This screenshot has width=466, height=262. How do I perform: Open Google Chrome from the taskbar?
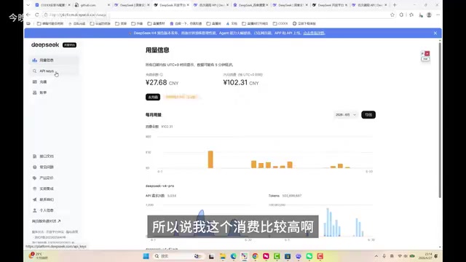pyautogui.click(x=255, y=256)
